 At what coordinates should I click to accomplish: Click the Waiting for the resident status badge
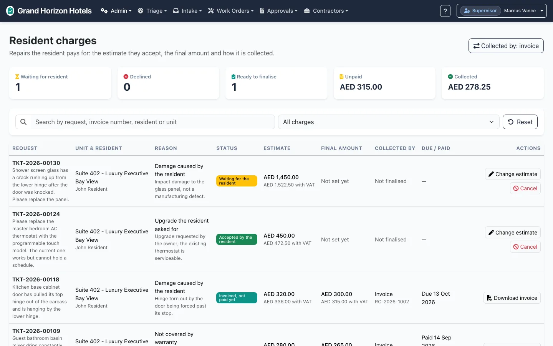(237, 181)
